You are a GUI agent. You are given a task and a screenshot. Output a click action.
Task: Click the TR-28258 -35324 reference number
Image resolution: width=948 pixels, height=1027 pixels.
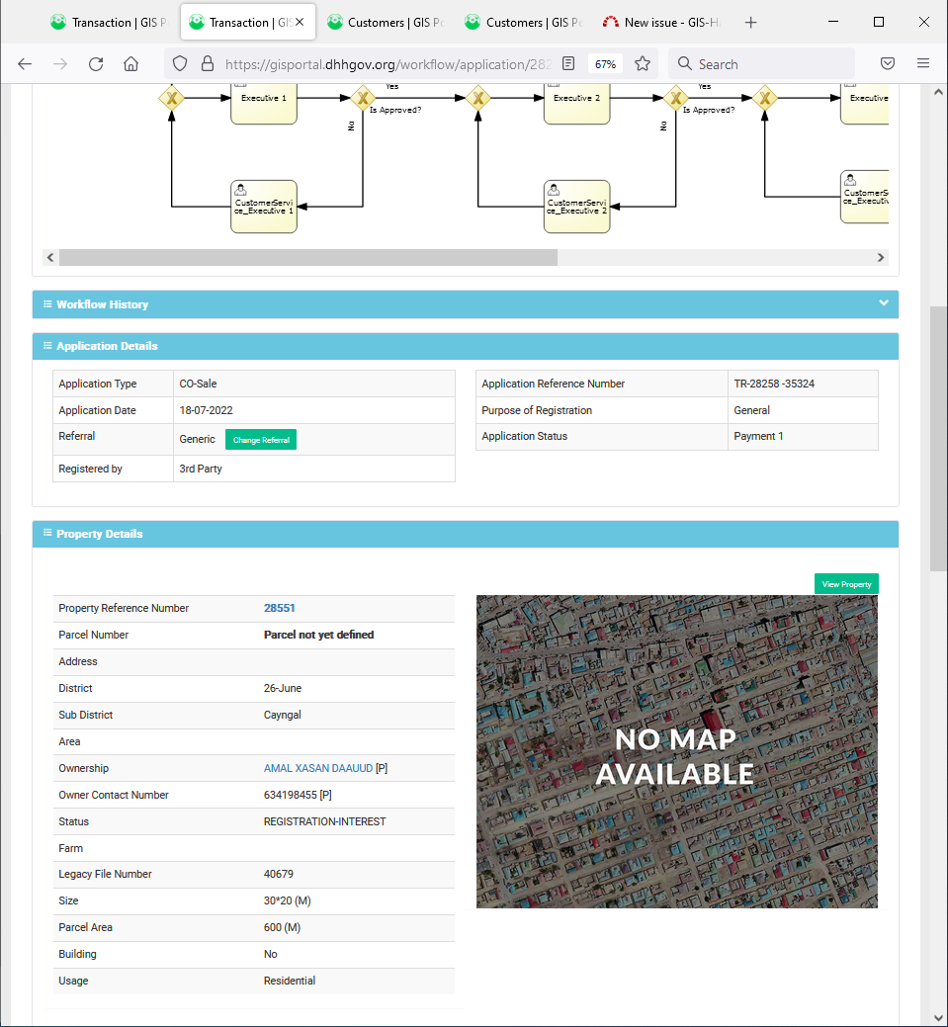point(774,384)
